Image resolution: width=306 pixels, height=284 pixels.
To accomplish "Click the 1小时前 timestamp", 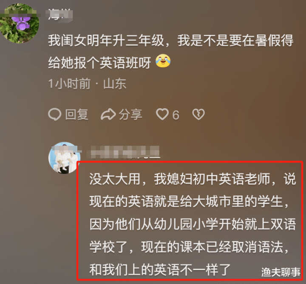I will click(x=69, y=83).
